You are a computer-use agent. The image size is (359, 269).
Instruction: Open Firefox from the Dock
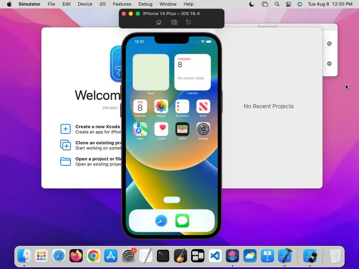pyautogui.click(x=76, y=255)
